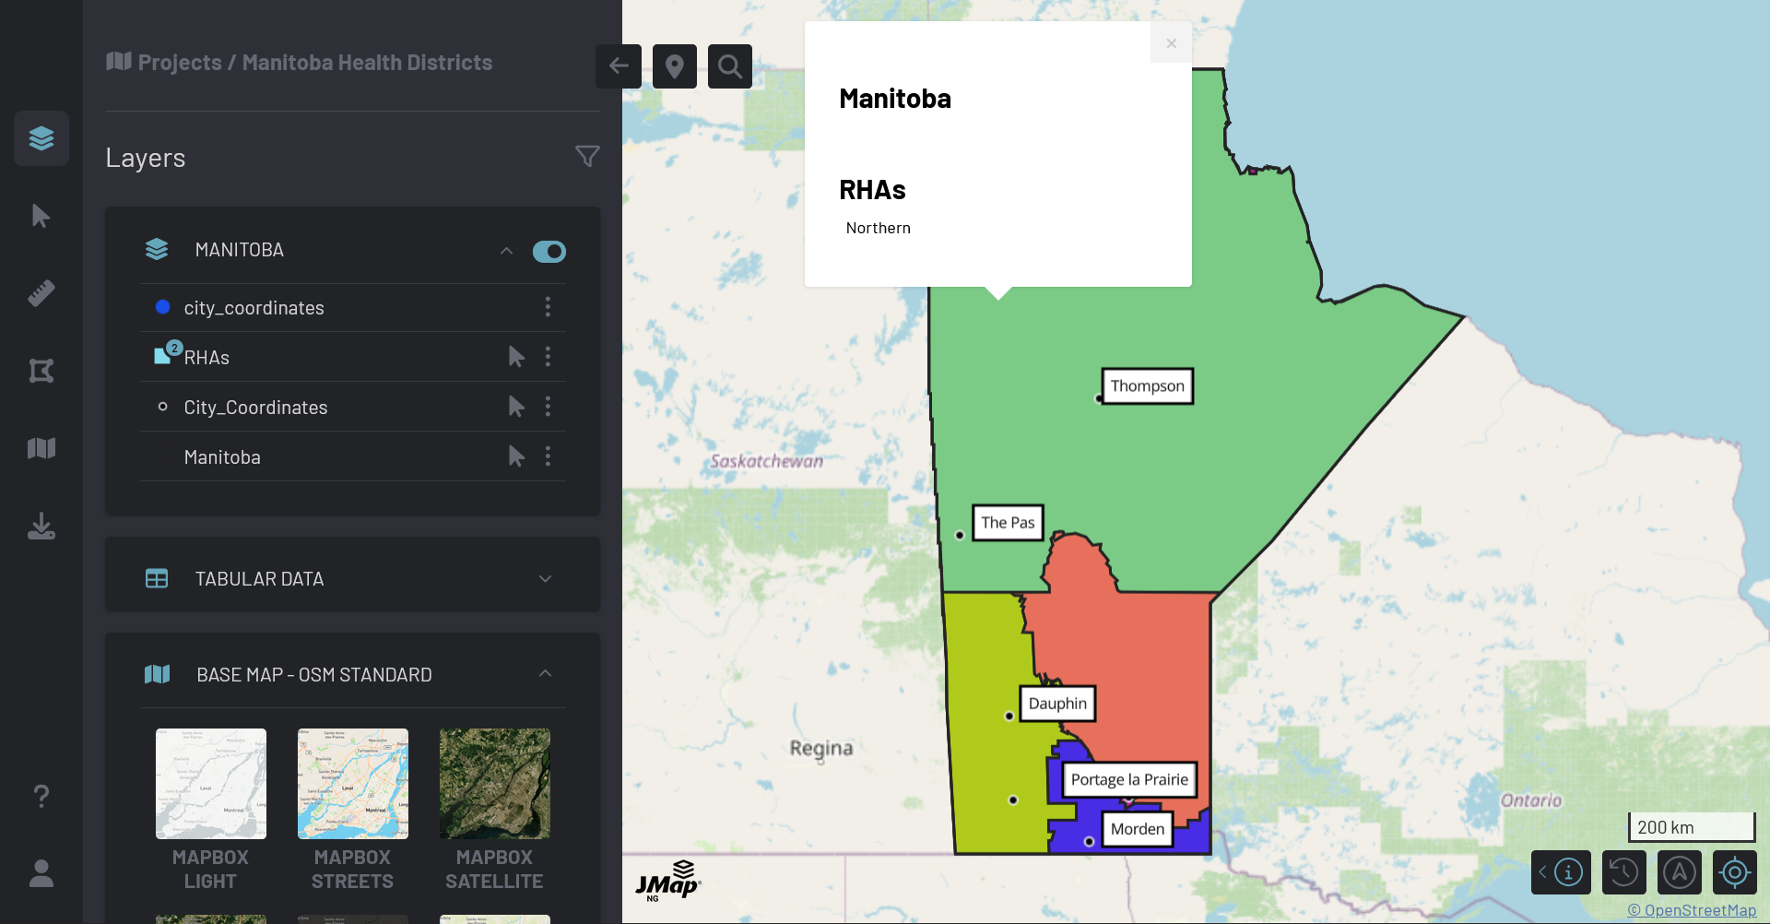This screenshot has width=1770, height=924.
Task: Click the map search magnifier button
Action: coord(729,66)
